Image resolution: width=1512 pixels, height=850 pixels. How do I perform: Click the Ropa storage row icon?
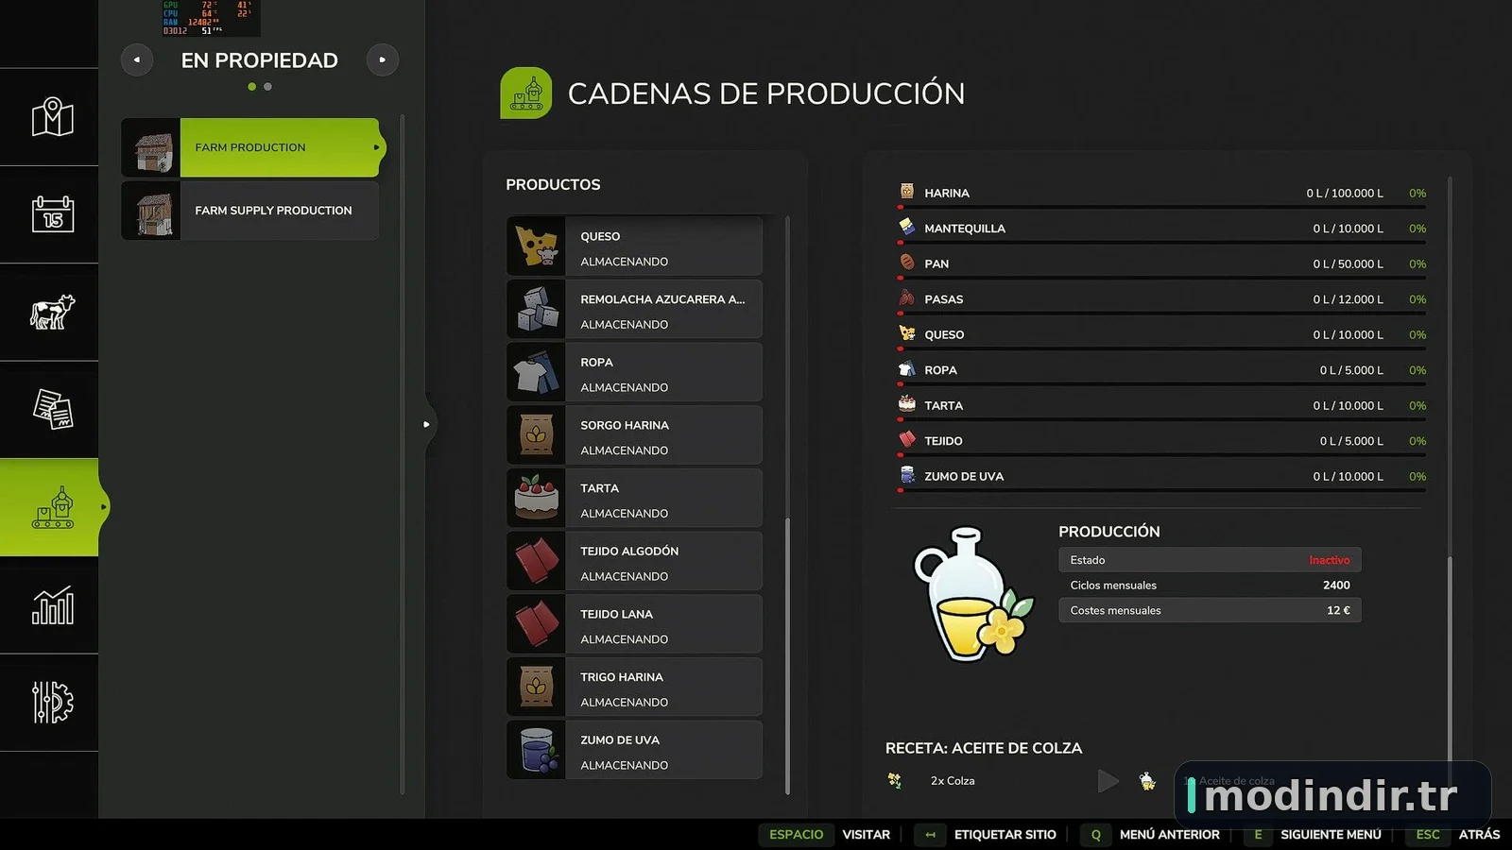907,369
